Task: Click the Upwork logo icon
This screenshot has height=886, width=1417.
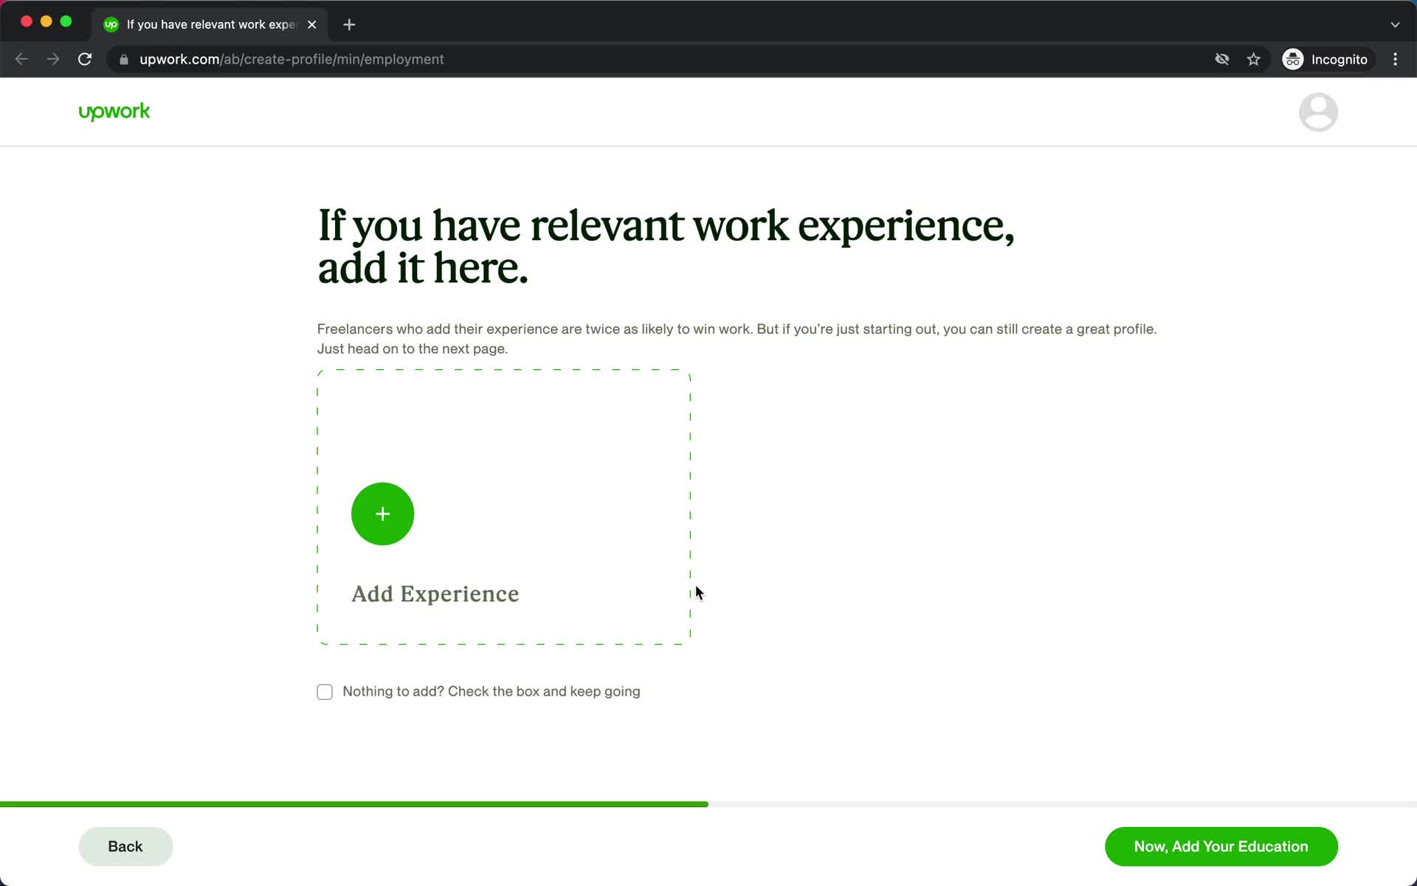Action: click(x=114, y=112)
